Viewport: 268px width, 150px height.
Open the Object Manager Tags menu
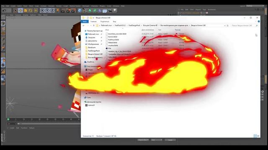tap(204, 10)
